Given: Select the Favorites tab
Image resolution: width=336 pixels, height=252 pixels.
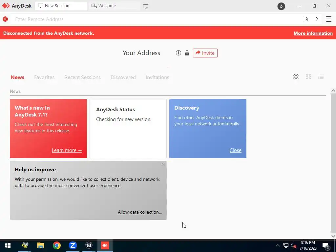Looking at the screenshot, I should coord(44,77).
